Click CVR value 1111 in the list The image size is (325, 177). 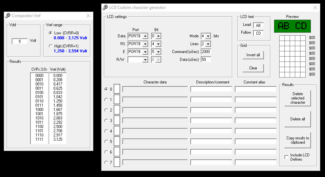[x=39, y=139]
